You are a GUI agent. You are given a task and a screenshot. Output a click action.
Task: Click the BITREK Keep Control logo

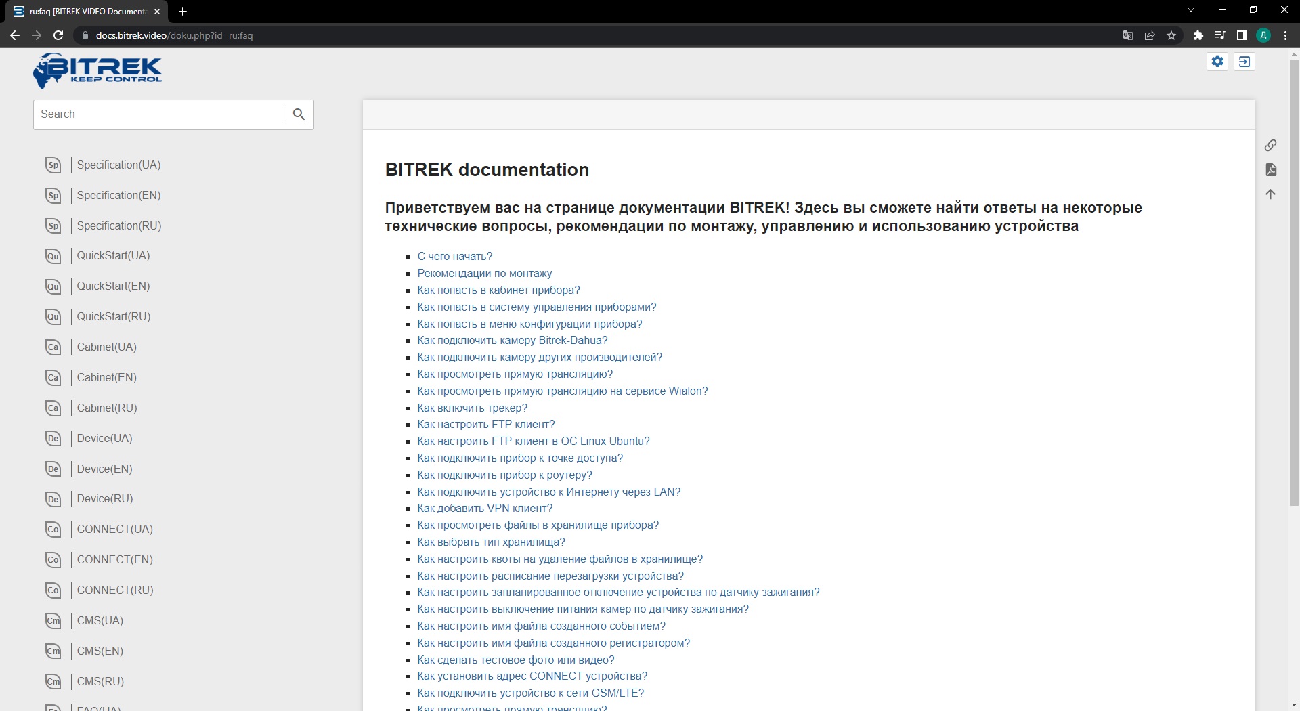pyautogui.click(x=98, y=70)
